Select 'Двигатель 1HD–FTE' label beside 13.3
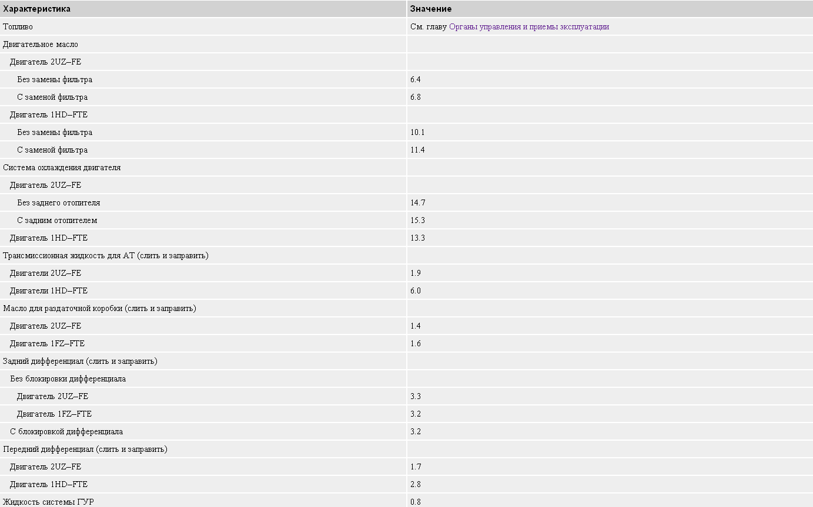 [49, 238]
